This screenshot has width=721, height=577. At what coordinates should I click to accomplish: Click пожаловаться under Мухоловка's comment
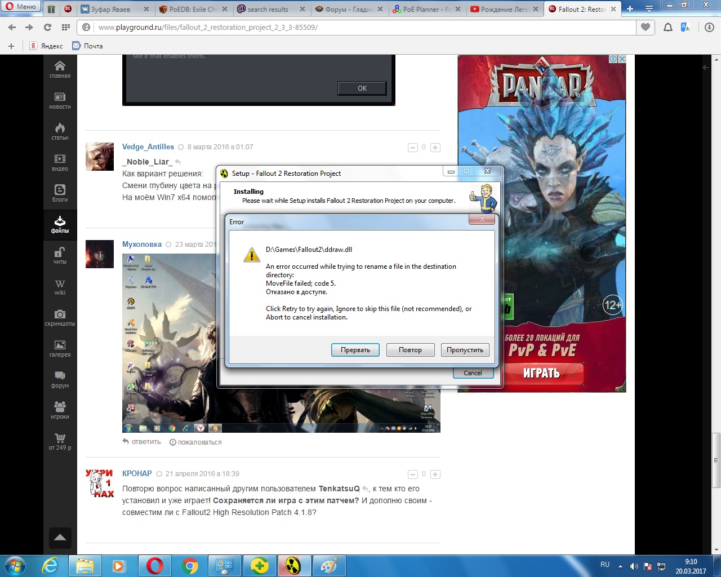[x=195, y=442]
